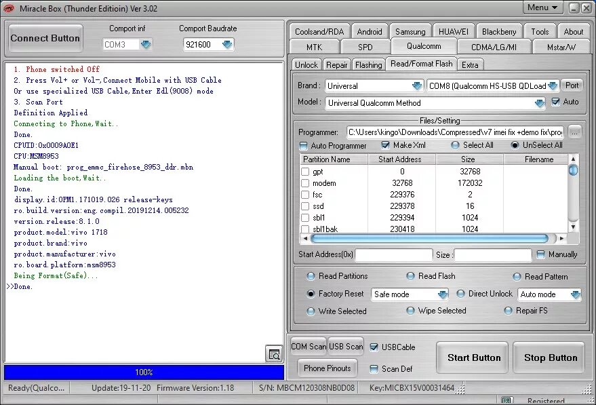
Task: Click the blue 100% progress bar
Action: click(144, 372)
